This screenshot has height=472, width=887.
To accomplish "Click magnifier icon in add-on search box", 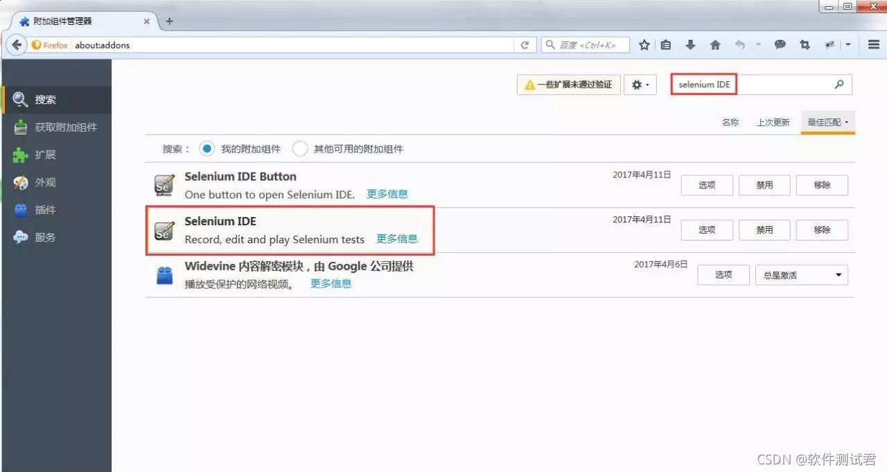I will point(839,85).
